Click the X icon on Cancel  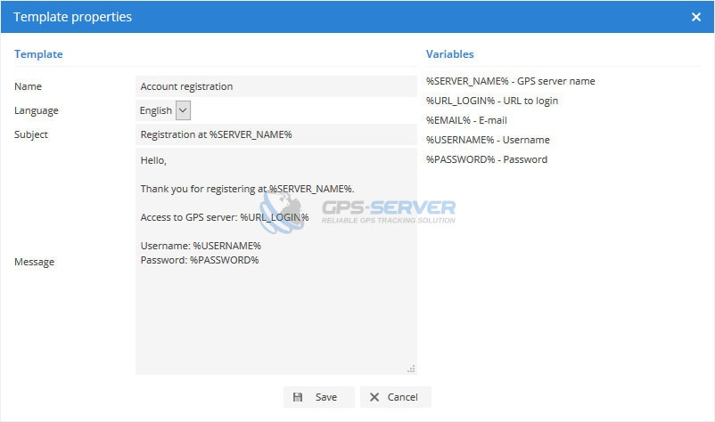[x=374, y=397]
